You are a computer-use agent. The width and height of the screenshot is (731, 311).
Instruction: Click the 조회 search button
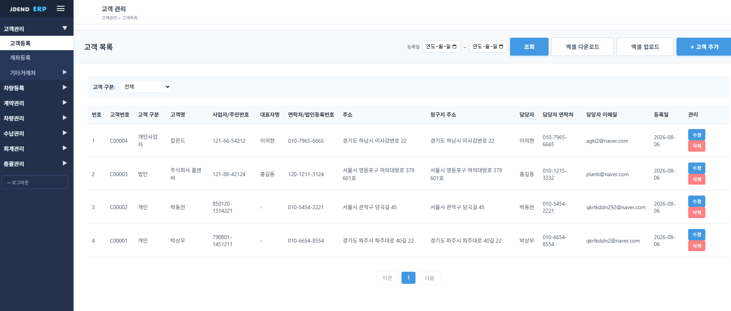(529, 47)
